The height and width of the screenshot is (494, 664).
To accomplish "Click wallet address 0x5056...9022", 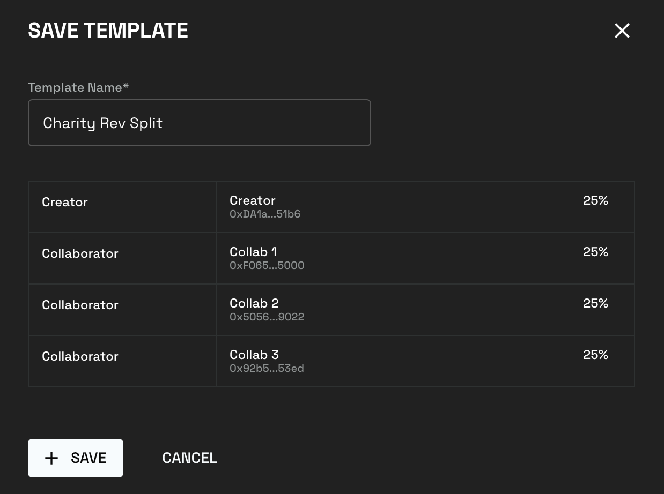I will point(267,317).
